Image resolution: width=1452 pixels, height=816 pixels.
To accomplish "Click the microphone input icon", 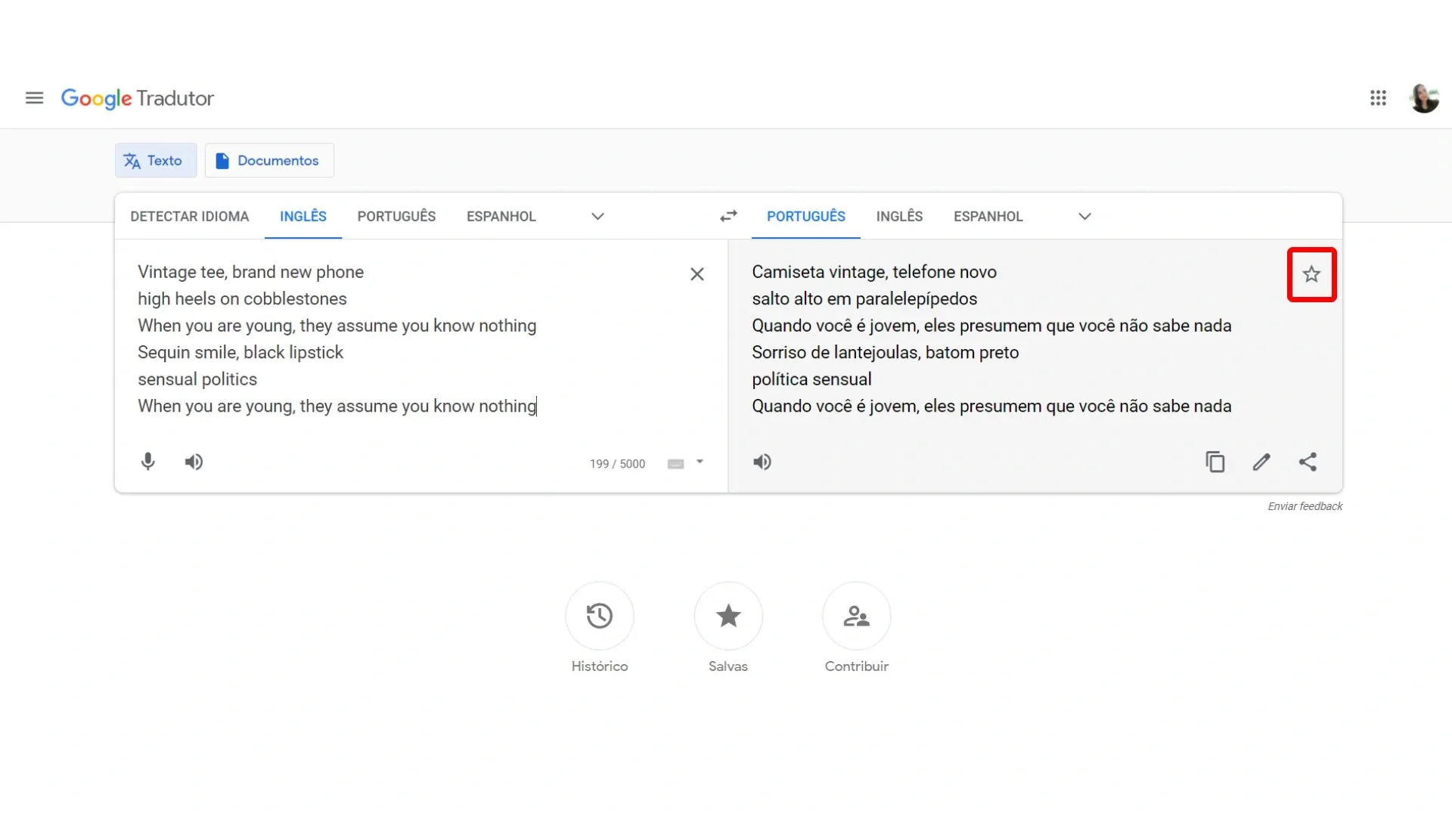I will (x=147, y=462).
